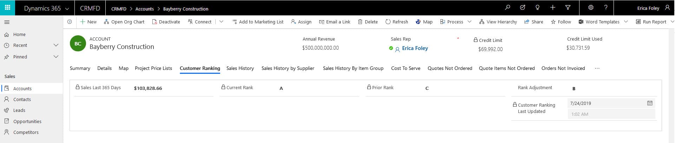This screenshot has width=675, height=143.
Task: Click the Run Report command
Action: (651, 22)
